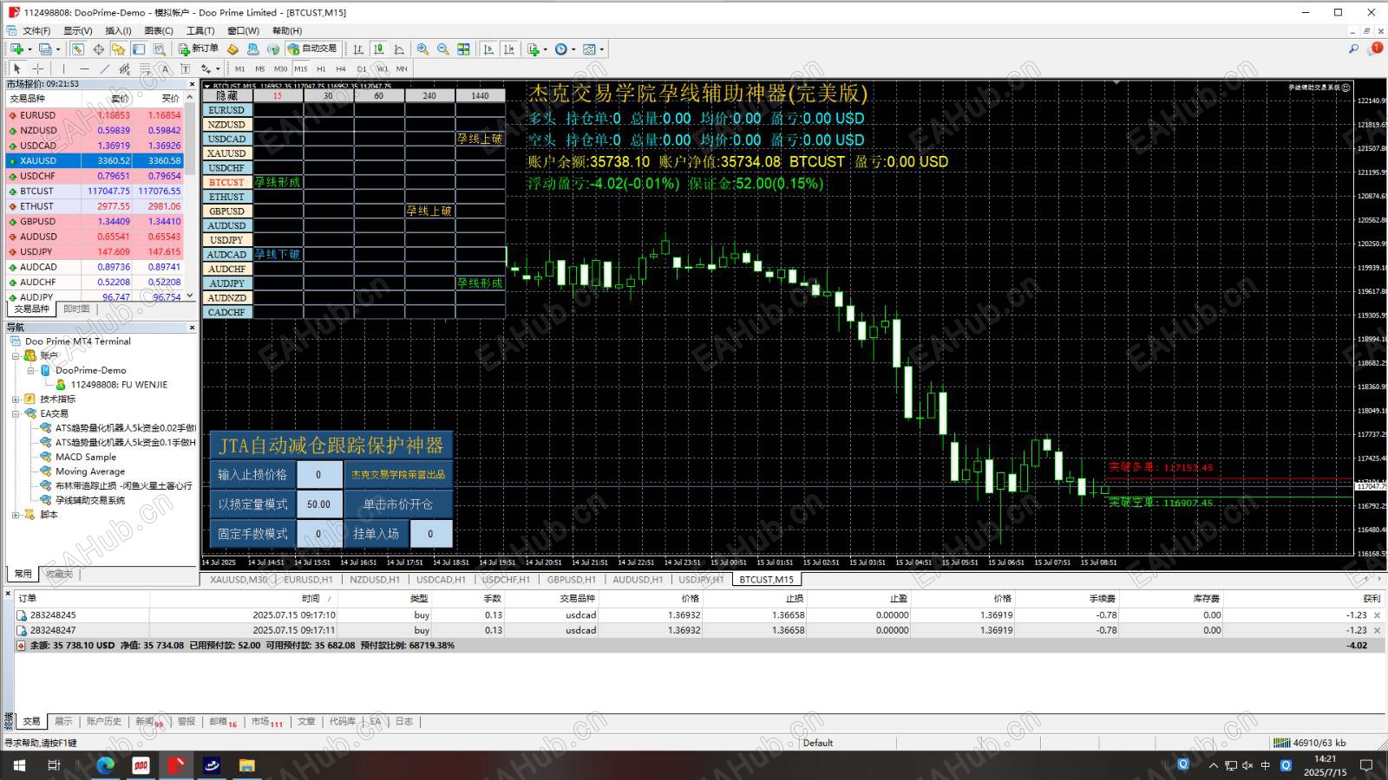Select the MN timeframe
Viewport: 1388px width, 780px height.
click(x=402, y=68)
